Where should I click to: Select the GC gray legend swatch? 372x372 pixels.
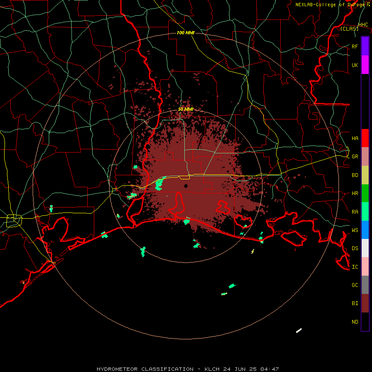(365, 285)
